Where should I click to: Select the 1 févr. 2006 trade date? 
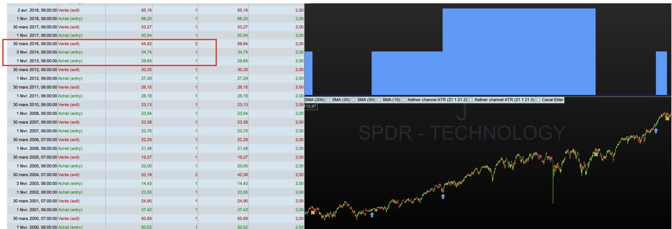[x=37, y=149]
